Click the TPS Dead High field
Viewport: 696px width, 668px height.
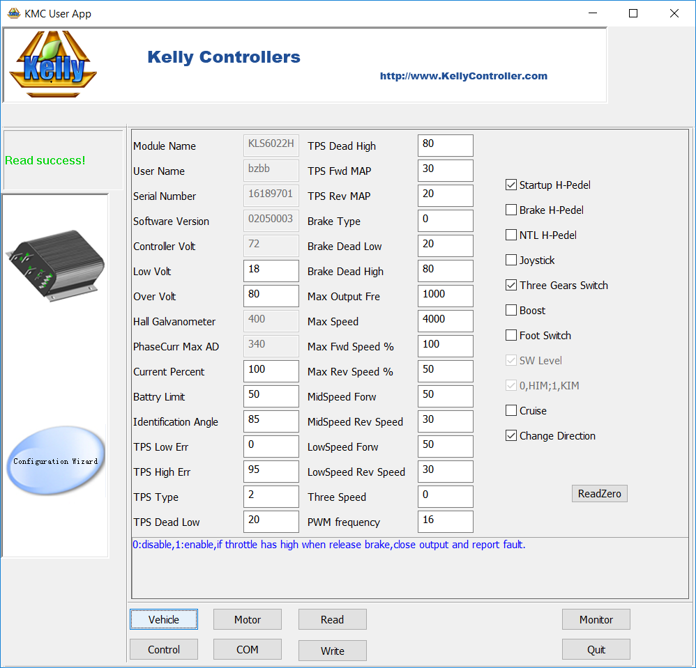446,146
